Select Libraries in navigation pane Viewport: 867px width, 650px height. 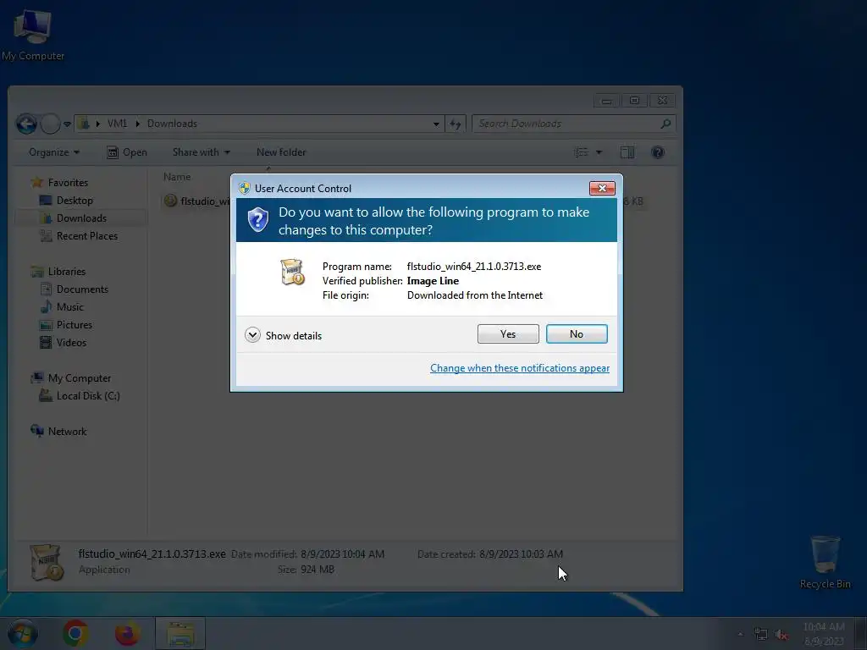point(66,272)
